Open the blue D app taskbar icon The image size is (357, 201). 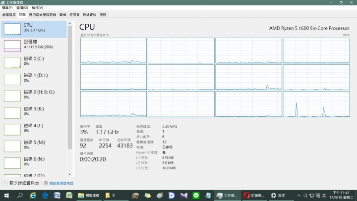pyautogui.click(x=172, y=196)
